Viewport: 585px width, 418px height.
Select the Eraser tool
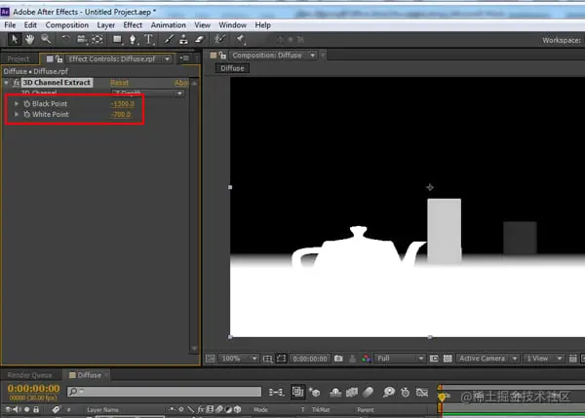(x=200, y=39)
